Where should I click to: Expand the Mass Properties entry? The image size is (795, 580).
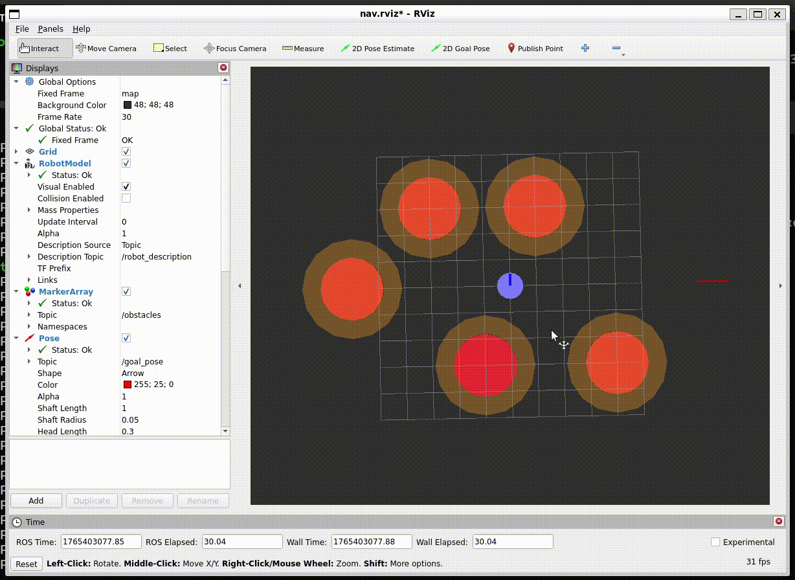coord(28,210)
